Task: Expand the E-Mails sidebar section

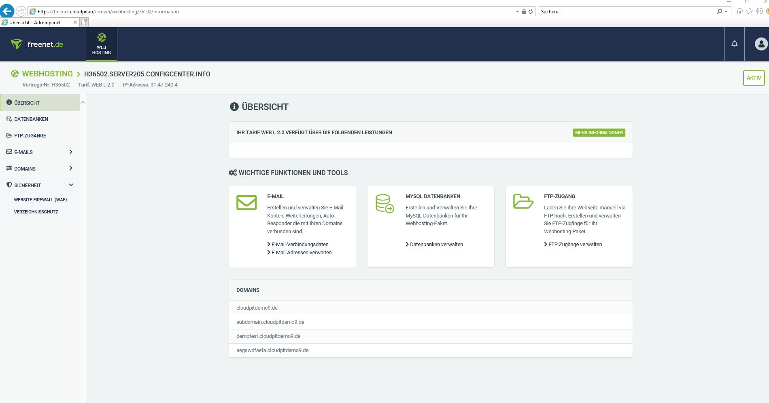Action: [71, 152]
